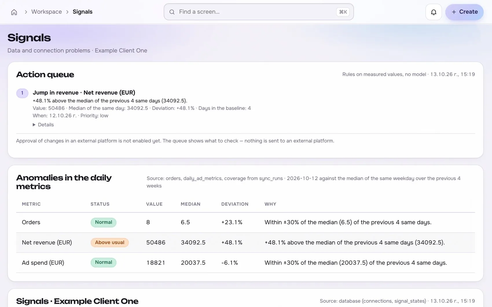Click the DEVIATION column header

tap(235, 204)
